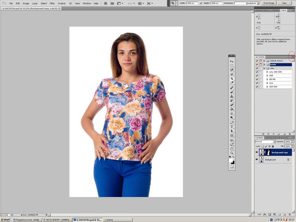Hide the Background copy layer

[257, 152]
